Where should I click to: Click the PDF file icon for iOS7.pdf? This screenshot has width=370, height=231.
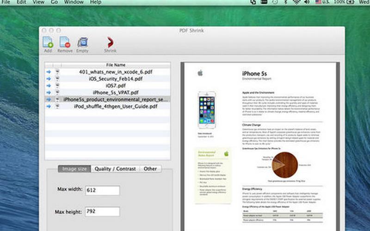tap(57, 85)
